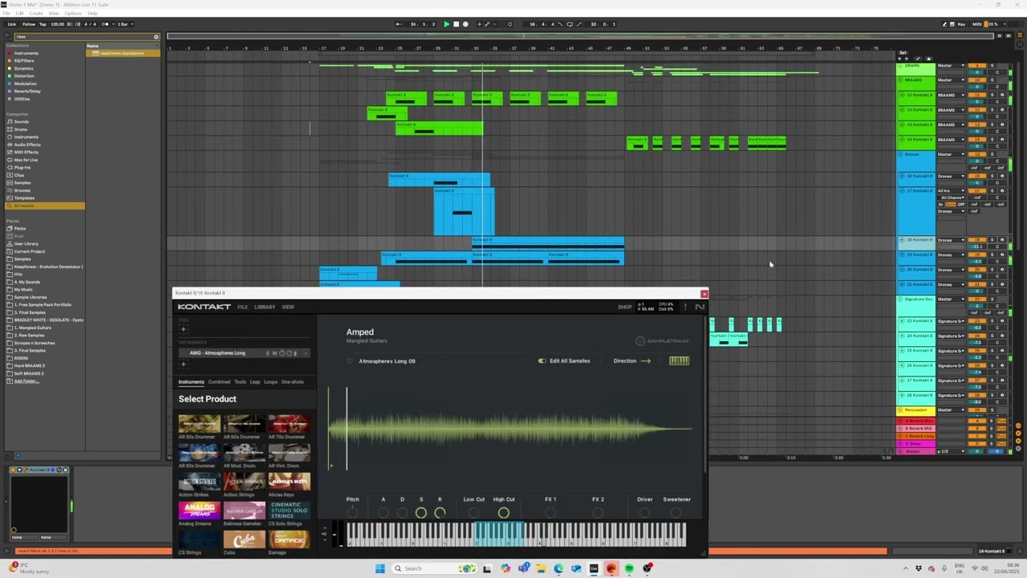Image resolution: width=1027 pixels, height=578 pixels.
Task: Arm the Arrangement Record button
Action: (x=465, y=24)
